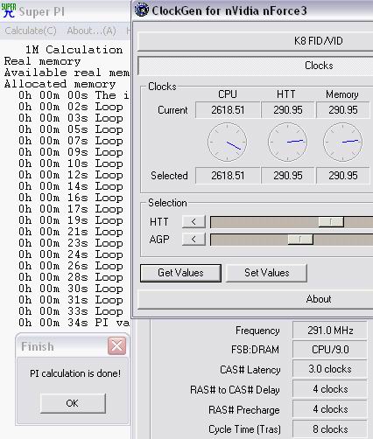This screenshot has width=373, height=439.
Task: Click the 'Available real mem' line
Action: [x=67, y=73]
